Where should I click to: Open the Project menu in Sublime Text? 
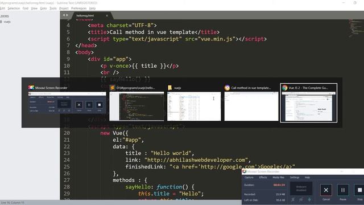coord(64,9)
